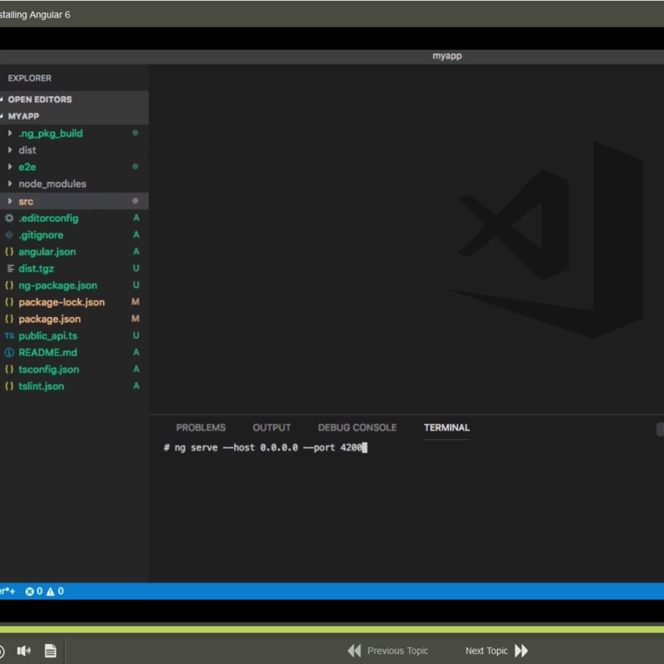Viewport: 664px width, 664px height.
Task: Click the "A" status badge for .editorconfig
Action: pyautogui.click(x=136, y=217)
